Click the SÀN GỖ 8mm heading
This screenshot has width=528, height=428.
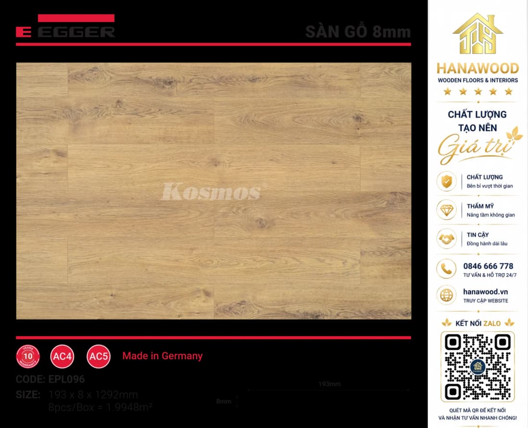[358, 32]
